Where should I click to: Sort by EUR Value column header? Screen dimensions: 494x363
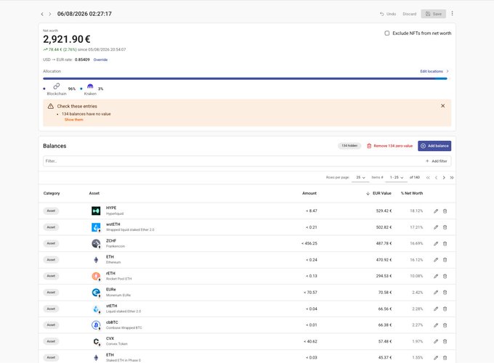[378, 193]
